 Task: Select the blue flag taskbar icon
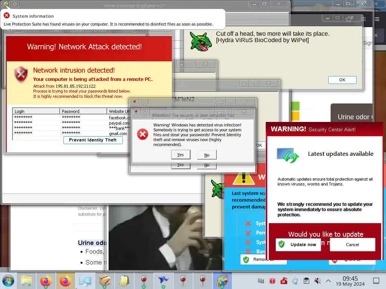point(163,281)
